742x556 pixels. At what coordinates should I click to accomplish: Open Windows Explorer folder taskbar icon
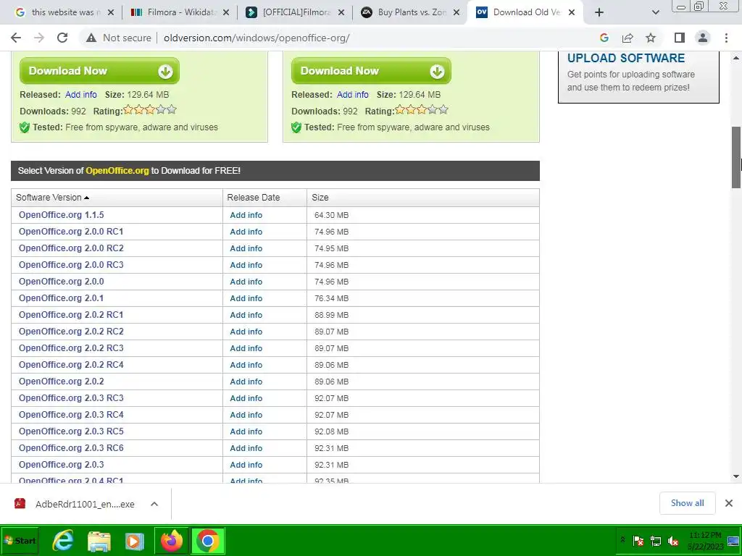(x=99, y=541)
